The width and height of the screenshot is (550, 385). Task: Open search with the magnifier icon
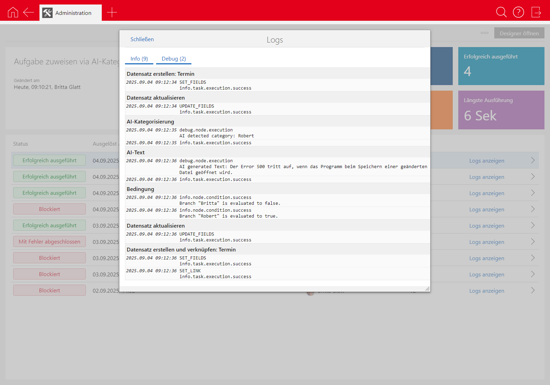pos(501,12)
